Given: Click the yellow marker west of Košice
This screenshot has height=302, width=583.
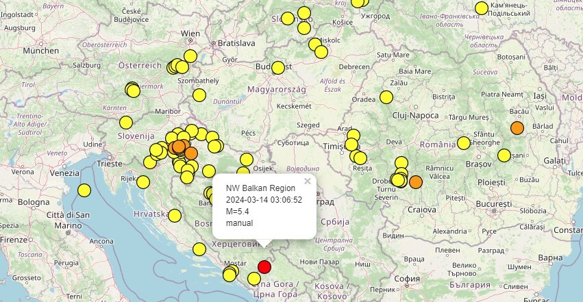Looking at the screenshot, I should pyautogui.click(x=304, y=28).
